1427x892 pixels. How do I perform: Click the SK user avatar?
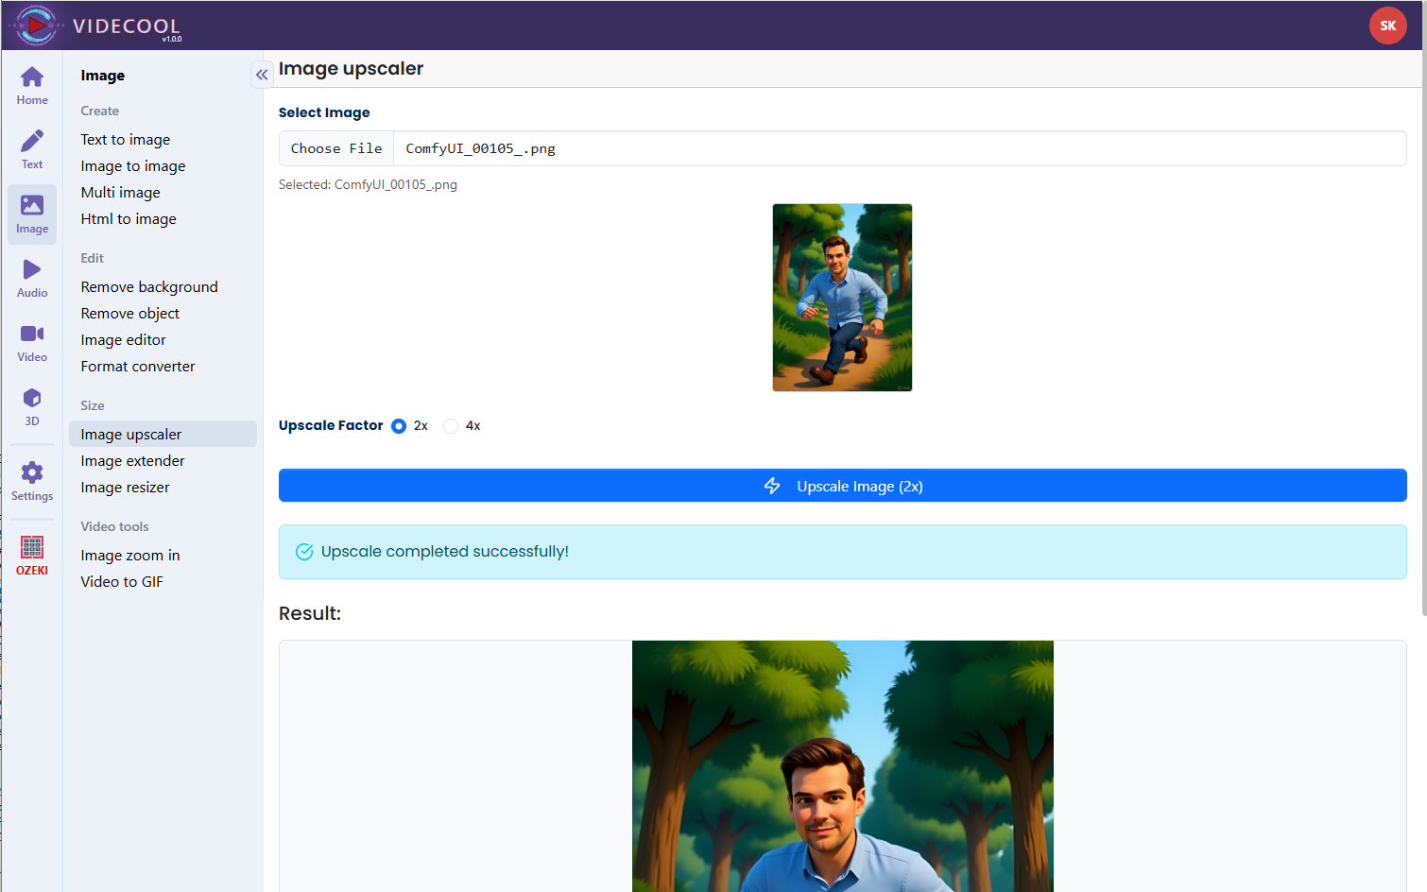[1387, 26]
